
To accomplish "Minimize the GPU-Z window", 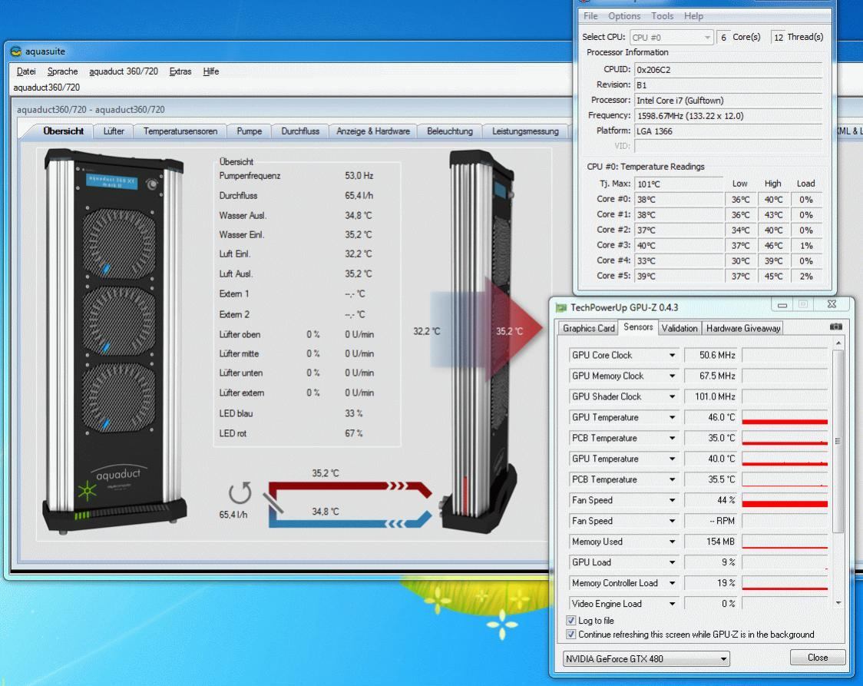I will click(x=782, y=304).
